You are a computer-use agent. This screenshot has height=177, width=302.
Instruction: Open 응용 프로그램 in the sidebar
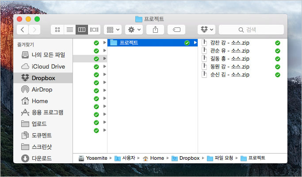click(43, 112)
